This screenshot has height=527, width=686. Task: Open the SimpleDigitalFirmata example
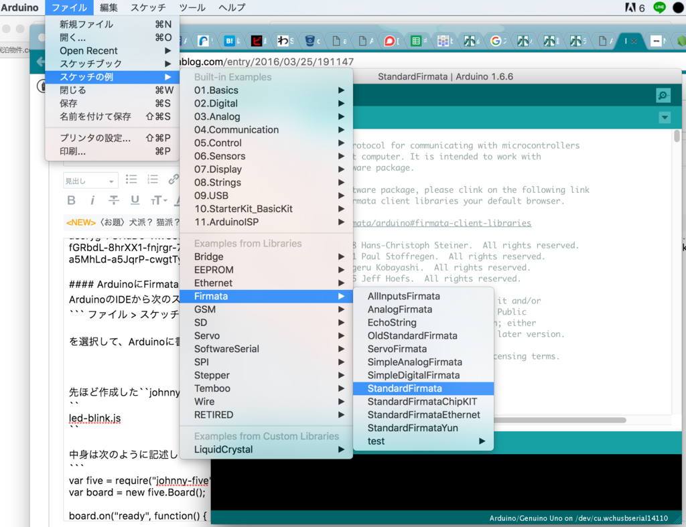click(x=423, y=375)
